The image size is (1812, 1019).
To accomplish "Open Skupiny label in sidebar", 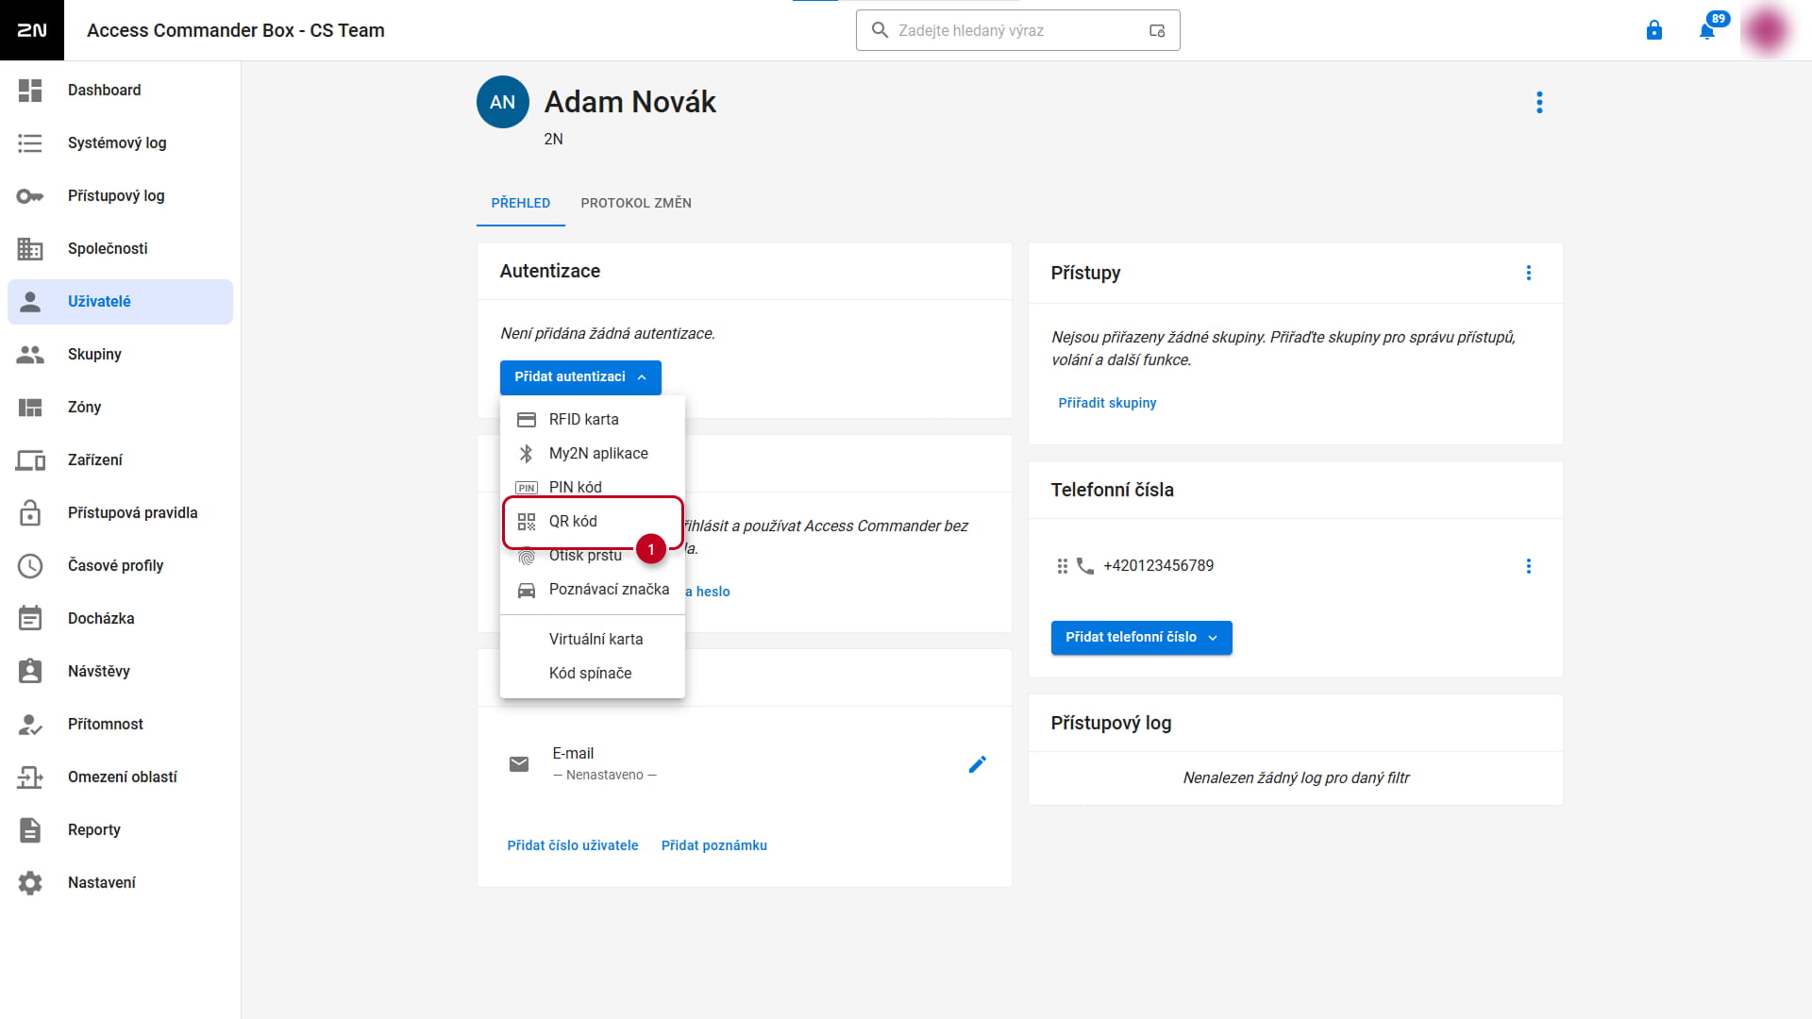I will 94,355.
